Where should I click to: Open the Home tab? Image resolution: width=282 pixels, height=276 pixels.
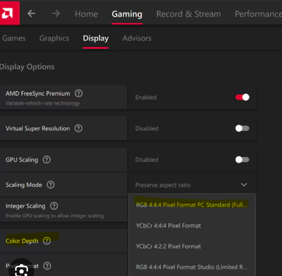click(86, 14)
